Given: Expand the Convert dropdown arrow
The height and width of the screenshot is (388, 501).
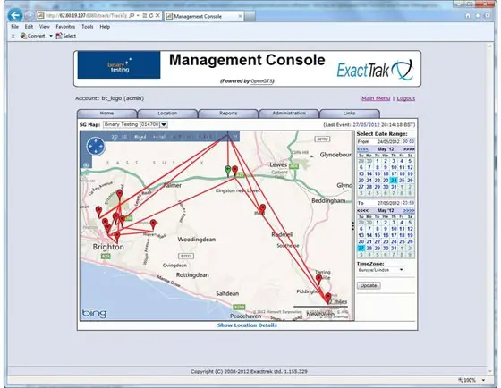Looking at the screenshot, I should [x=51, y=36].
